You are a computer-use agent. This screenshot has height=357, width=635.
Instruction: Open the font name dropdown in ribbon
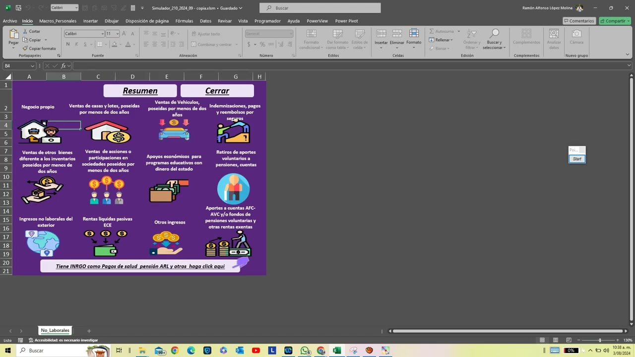103,34
